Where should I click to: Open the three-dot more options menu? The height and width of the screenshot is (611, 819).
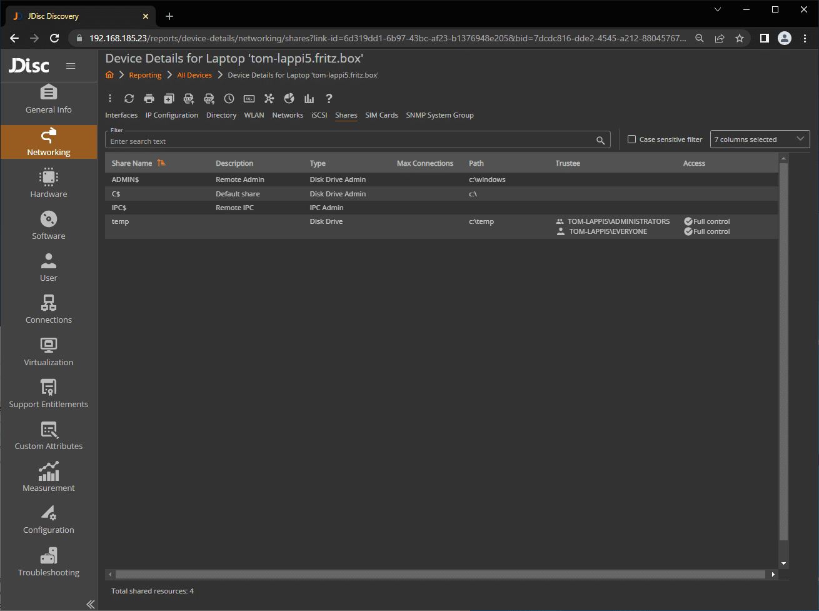[110, 99]
